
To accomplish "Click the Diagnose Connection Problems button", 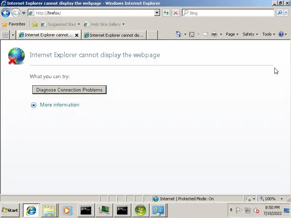I will [69, 90].
